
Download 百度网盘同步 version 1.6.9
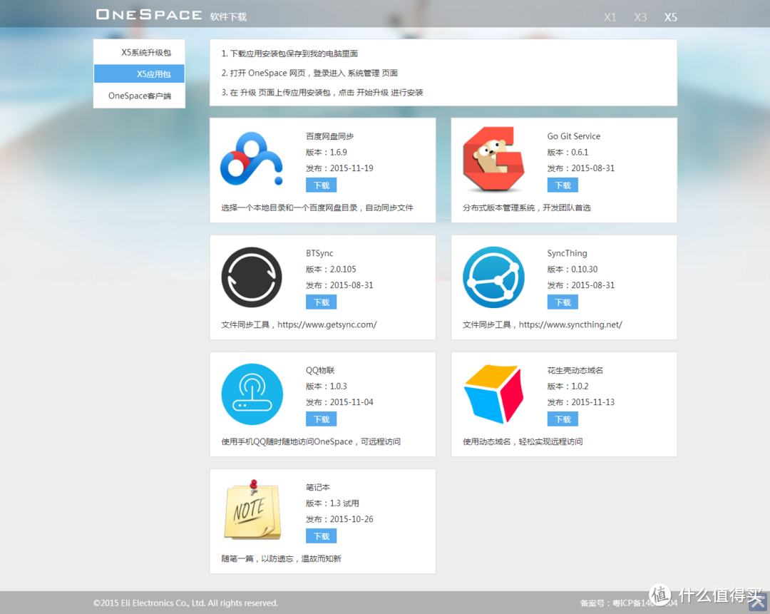pyautogui.click(x=321, y=185)
